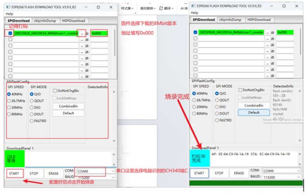
Task: Click the browse '...' button of the second firmware row in the FINISH window
Action: click(267, 39)
